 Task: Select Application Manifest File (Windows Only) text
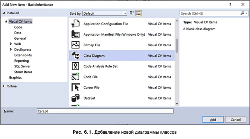coord(114,34)
